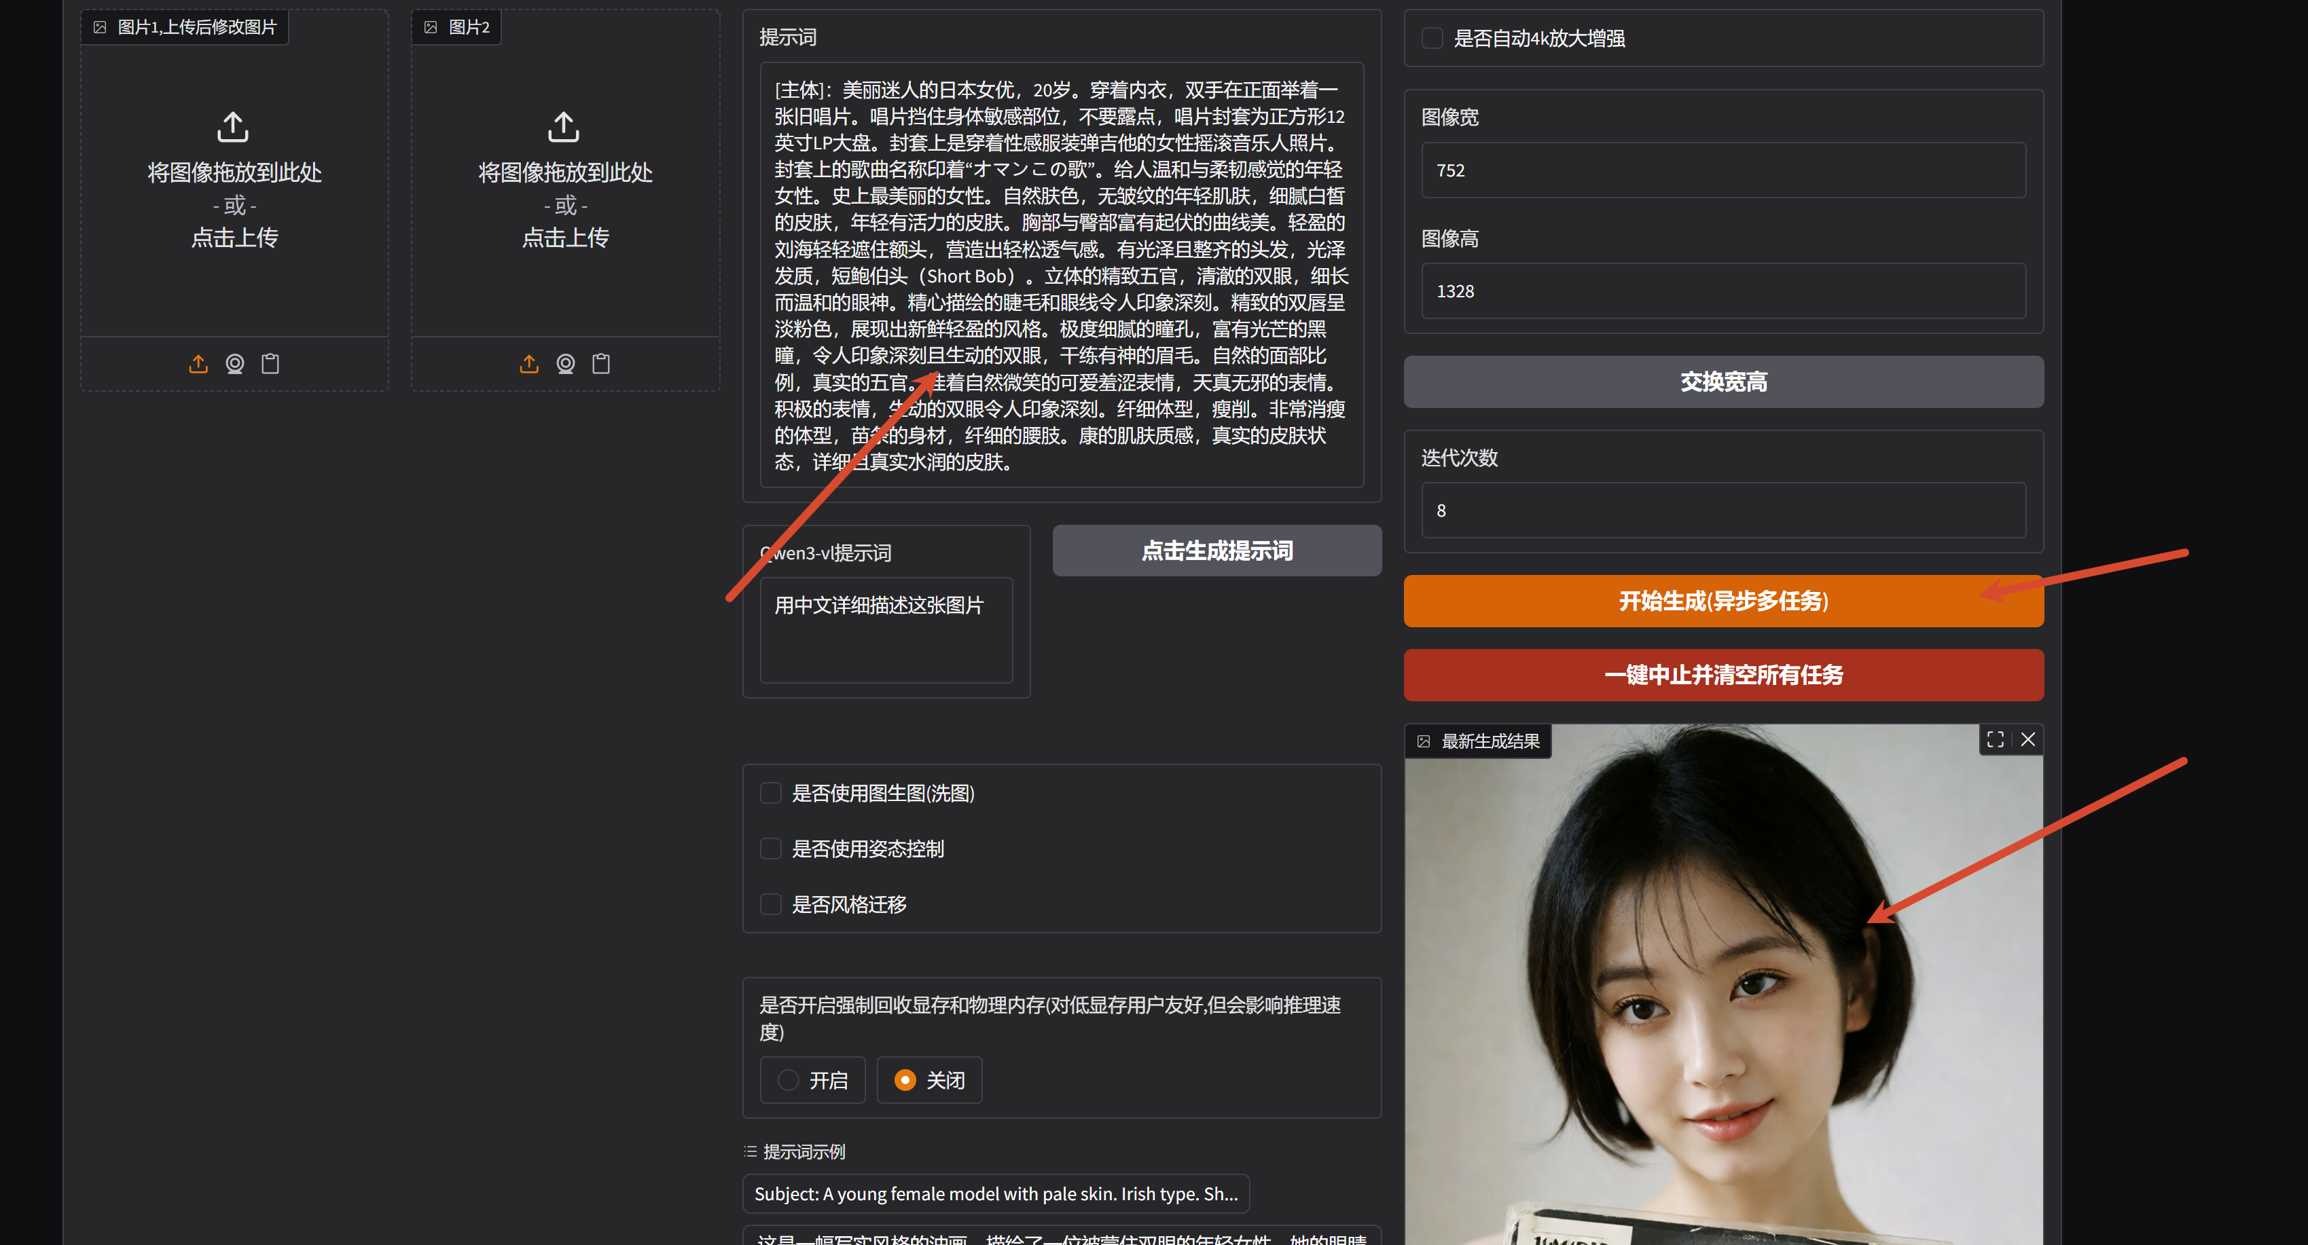Screen dimensions: 2308x1245
Task: Paste from clipboard into 图片2
Action: tap(601, 364)
